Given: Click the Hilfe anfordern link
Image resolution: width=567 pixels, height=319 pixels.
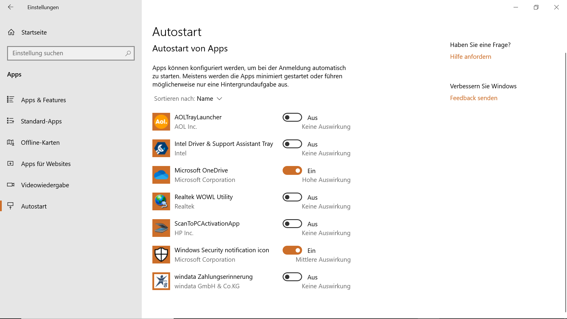Looking at the screenshot, I should click(470, 56).
